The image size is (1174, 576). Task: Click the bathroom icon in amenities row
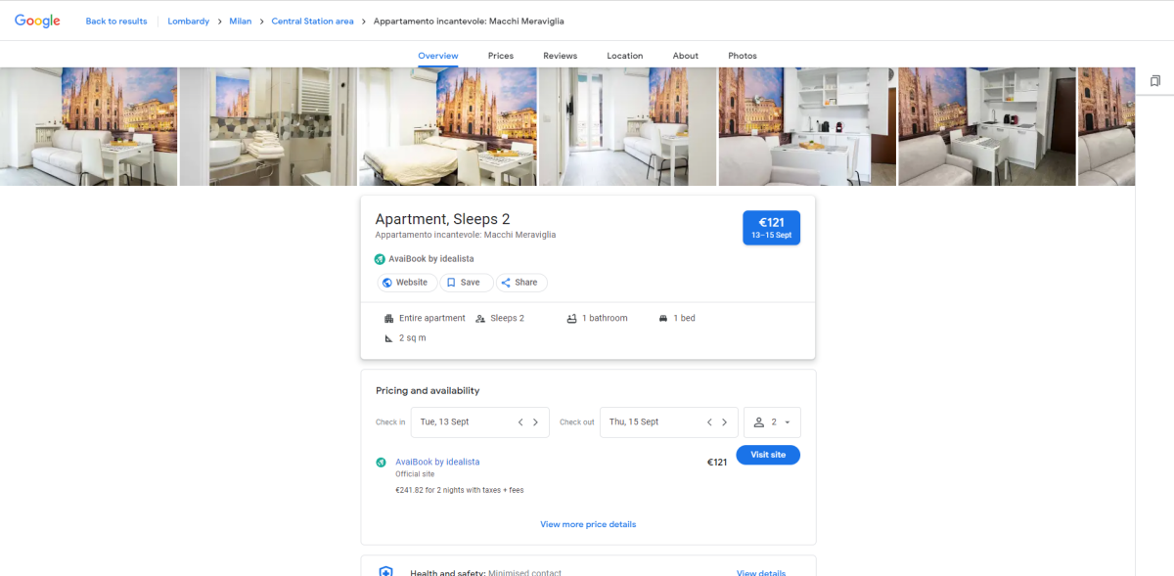click(x=570, y=317)
